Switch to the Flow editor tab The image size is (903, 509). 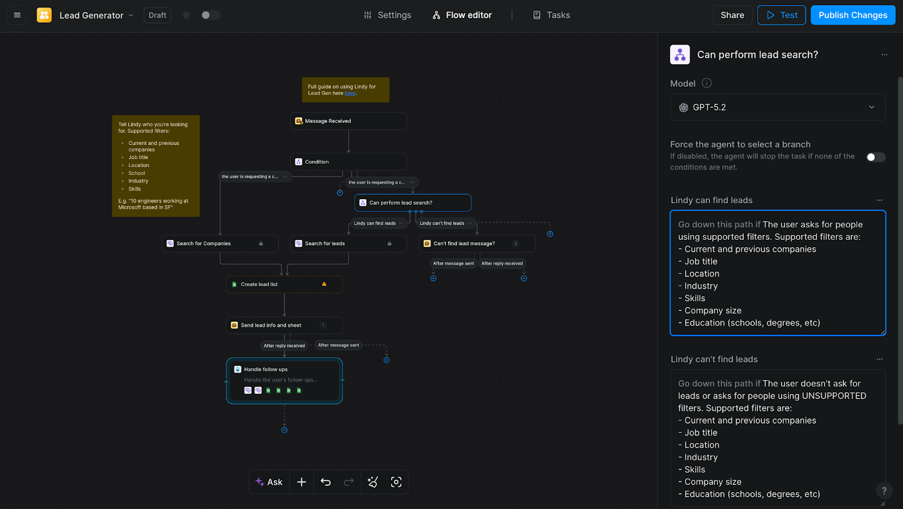coord(462,15)
